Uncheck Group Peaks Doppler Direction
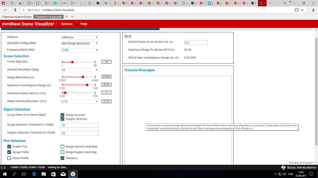The height and width of the screenshot is (178, 318). [x=62, y=119]
